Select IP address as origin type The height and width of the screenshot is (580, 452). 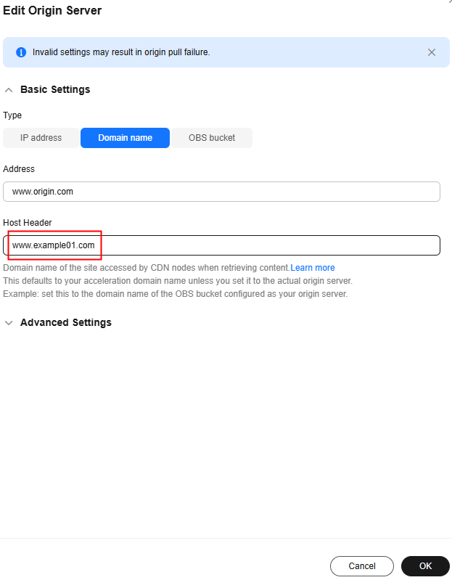pos(41,137)
